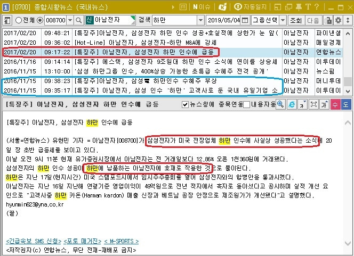Click the K logo icon in title bar

[223, 7]
